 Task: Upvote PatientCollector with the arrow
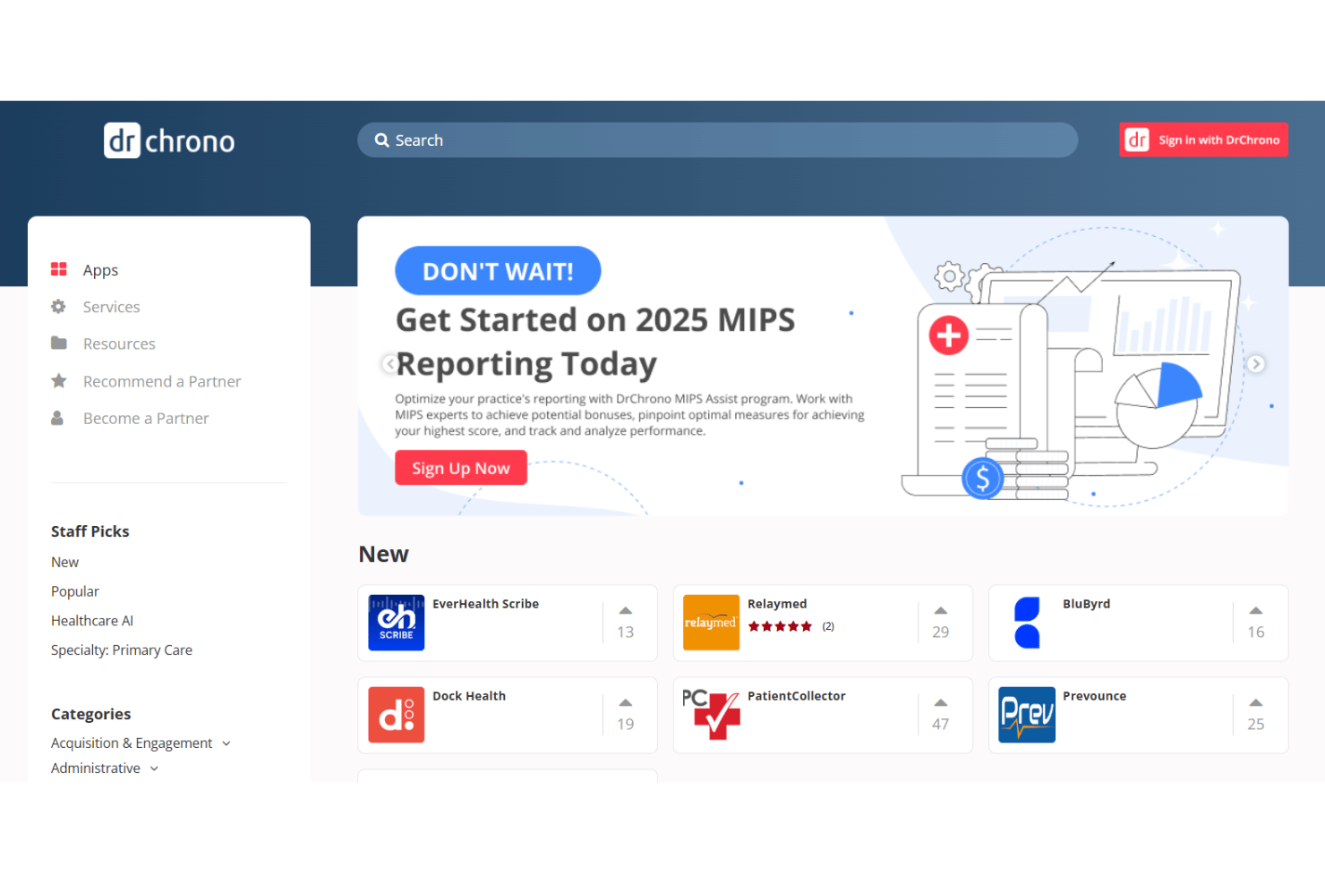click(x=941, y=703)
